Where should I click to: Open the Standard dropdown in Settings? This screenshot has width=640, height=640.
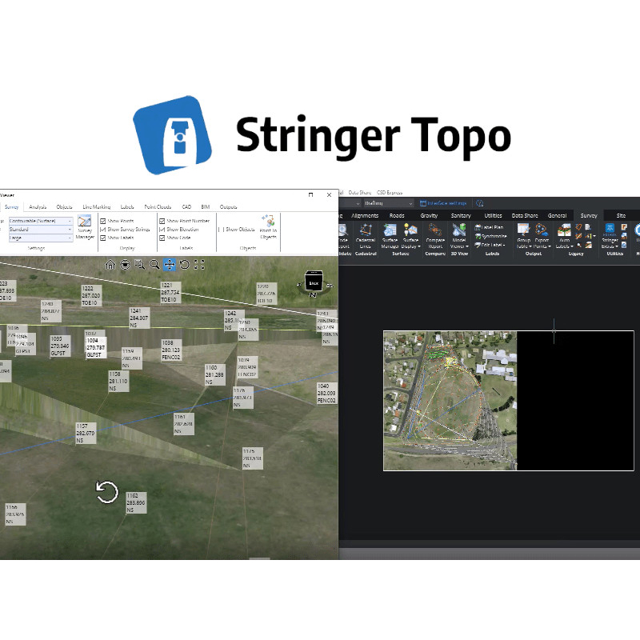coord(41,230)
